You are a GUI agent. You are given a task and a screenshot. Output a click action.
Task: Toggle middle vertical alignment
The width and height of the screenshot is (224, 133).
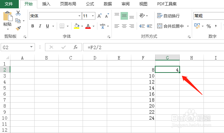coord(124,16)
